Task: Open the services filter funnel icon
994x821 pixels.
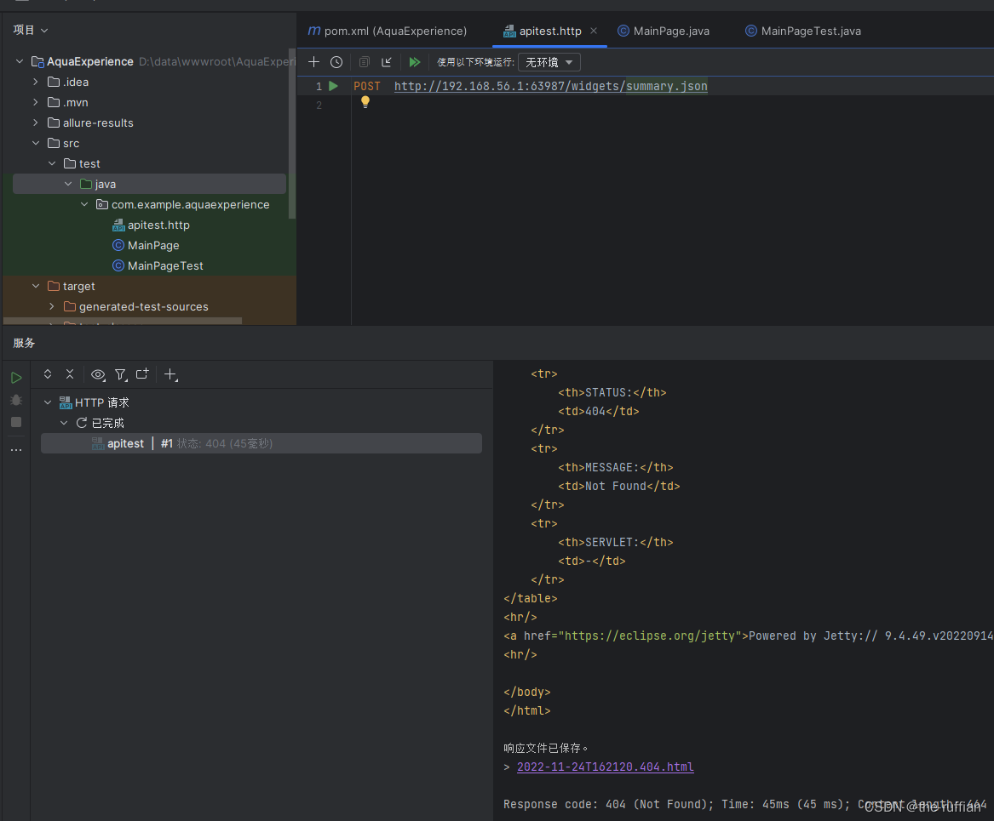Action: 120,374
